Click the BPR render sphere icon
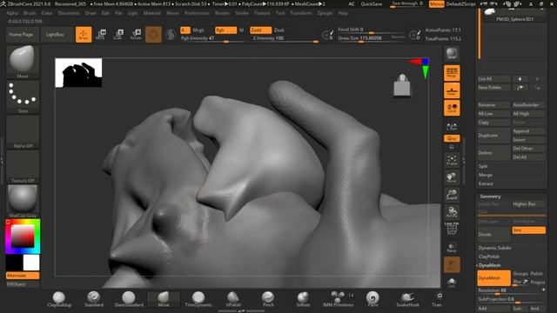Viewport: 557px width, 313px height. point(452,53)
